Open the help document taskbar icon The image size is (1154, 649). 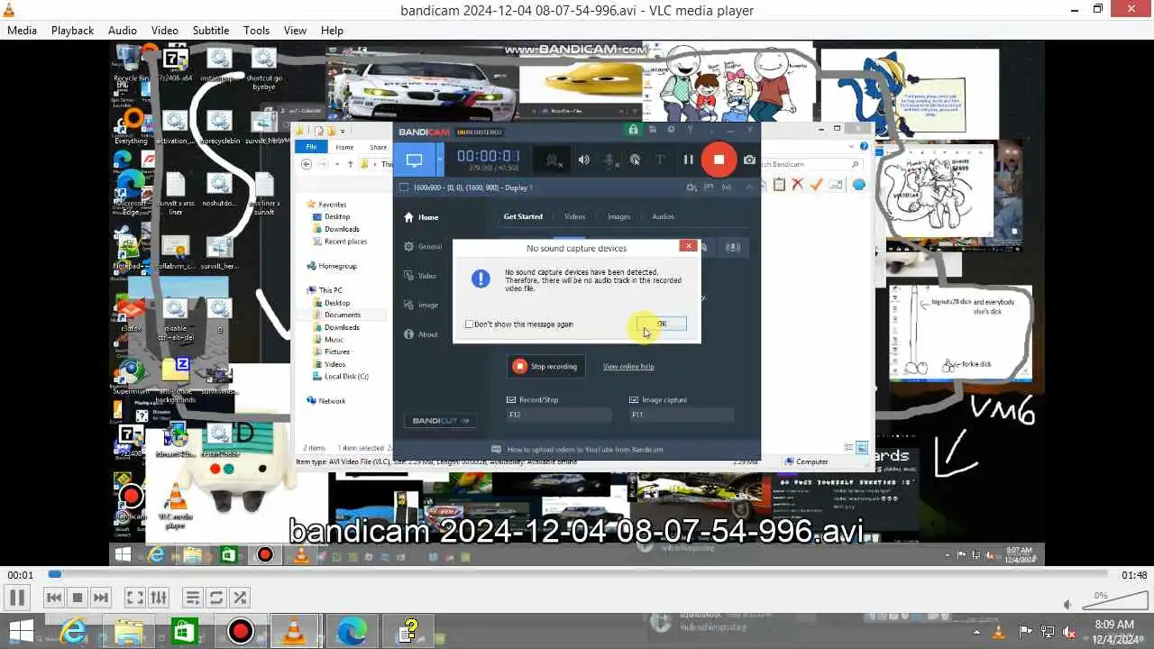408,631
